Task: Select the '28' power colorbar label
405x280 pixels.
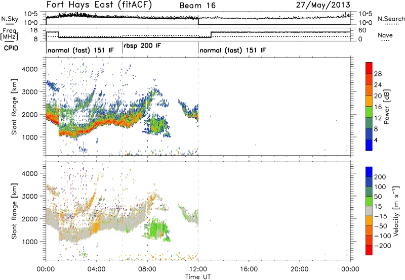Action: pos(378,74)
